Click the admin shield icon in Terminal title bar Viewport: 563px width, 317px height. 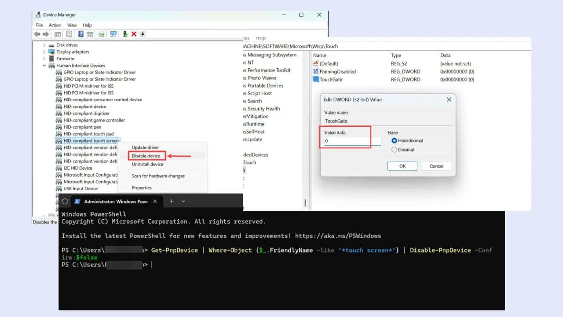point(65,201)
